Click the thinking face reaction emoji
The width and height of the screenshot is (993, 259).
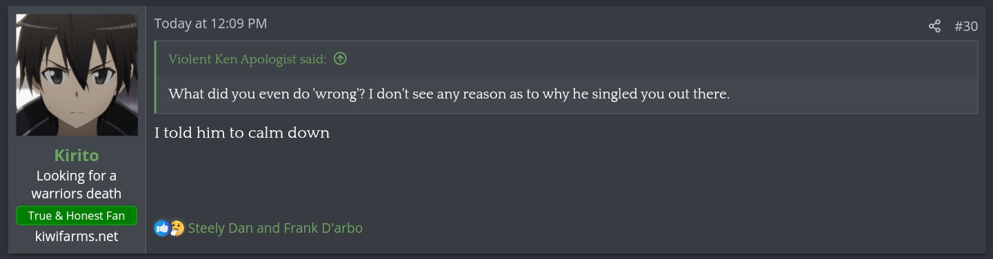point(177,227)
